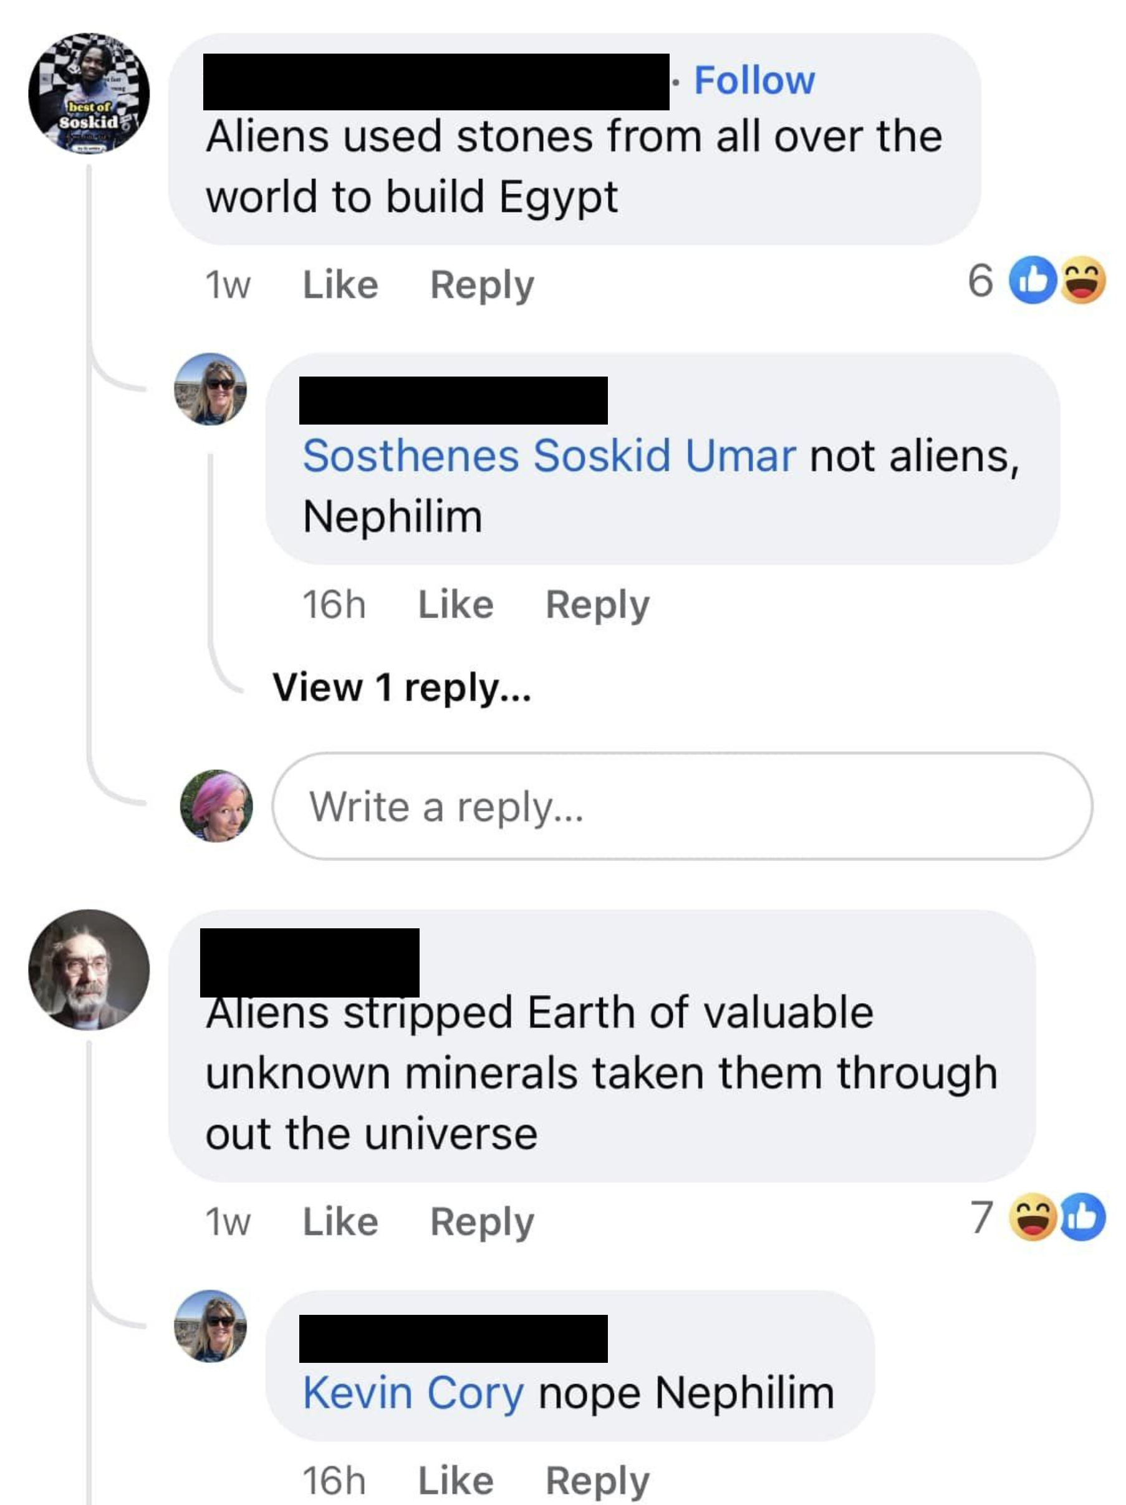Open the 'best of Soskid' profile picture
Viewport: 1126px width, 1505px height.
click(89, 94)
